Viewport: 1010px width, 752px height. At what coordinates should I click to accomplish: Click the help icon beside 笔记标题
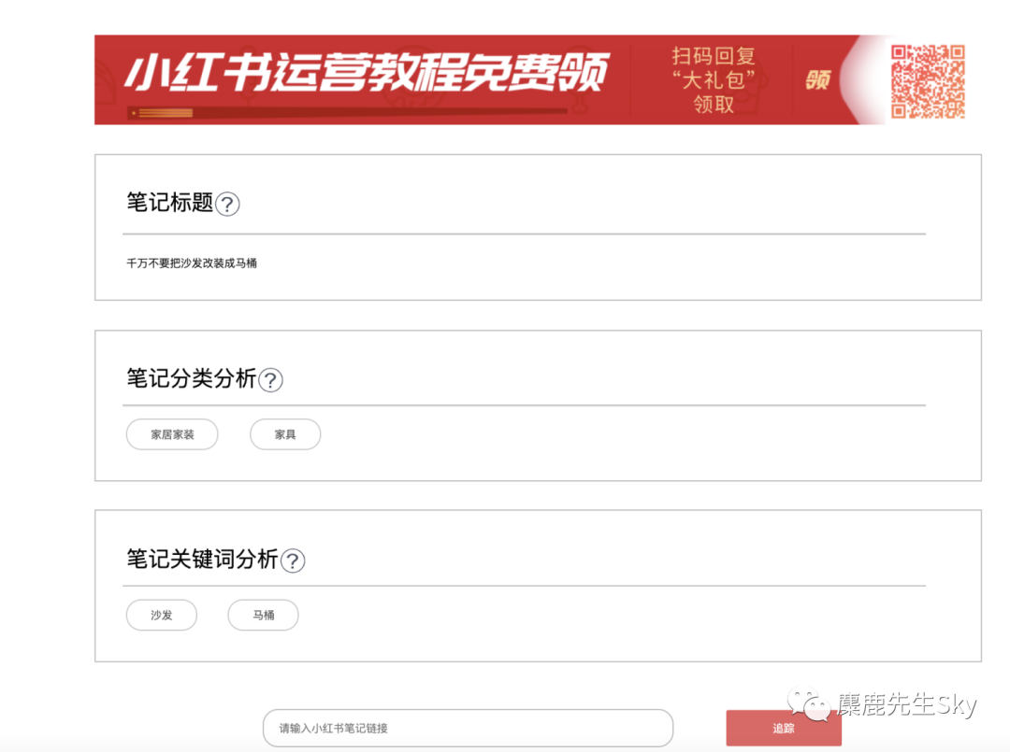tap(227, 204)
